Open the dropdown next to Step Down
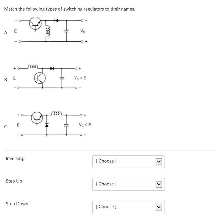The height and width of the screenshot is (221, 218). (128, 207)
